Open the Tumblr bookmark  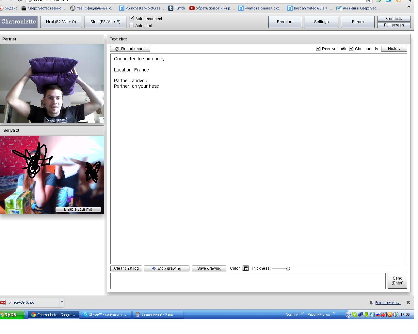(x=177, y=8)
